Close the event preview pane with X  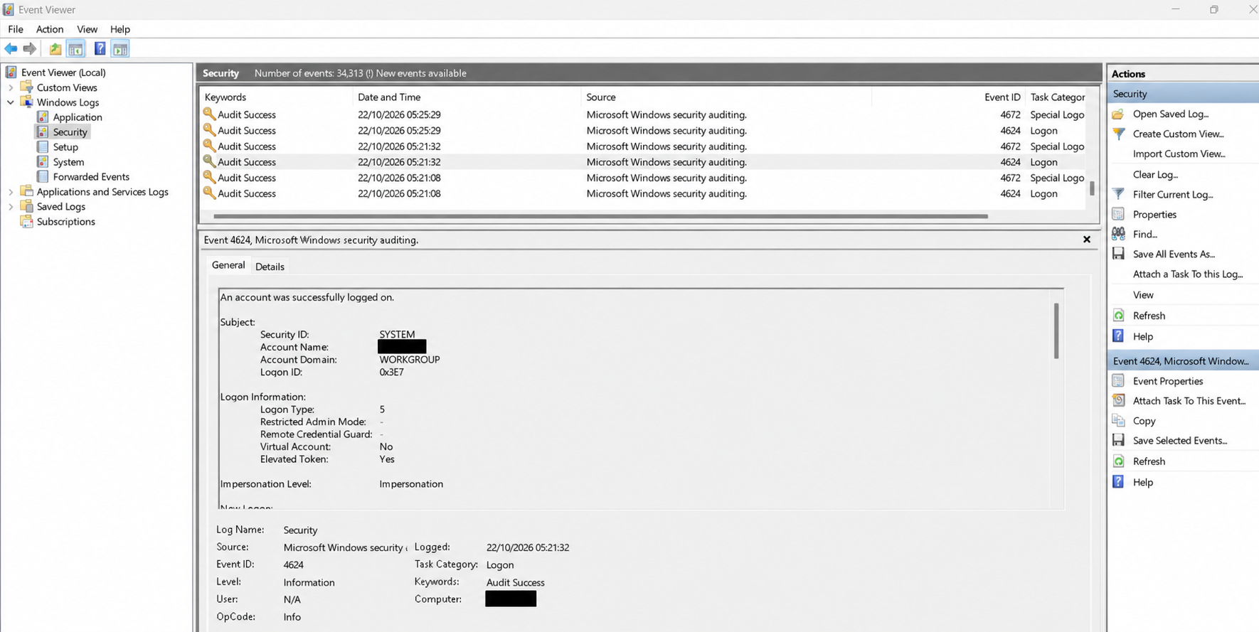1087,240
